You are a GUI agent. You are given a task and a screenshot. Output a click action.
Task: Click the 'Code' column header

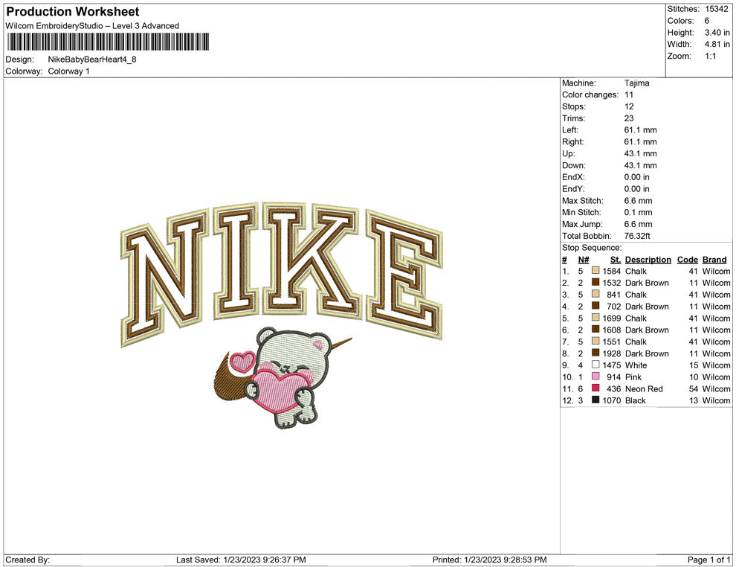[x=687, y=260]
